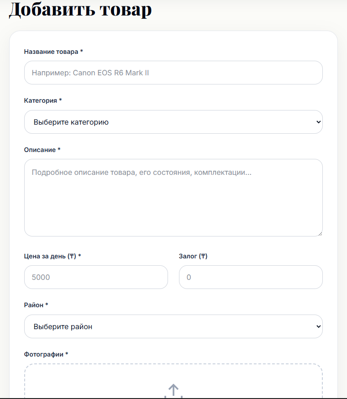The width and height of the screenshot is (347, 399).
Task: Click inside the Описание text area
Action: 173,198
